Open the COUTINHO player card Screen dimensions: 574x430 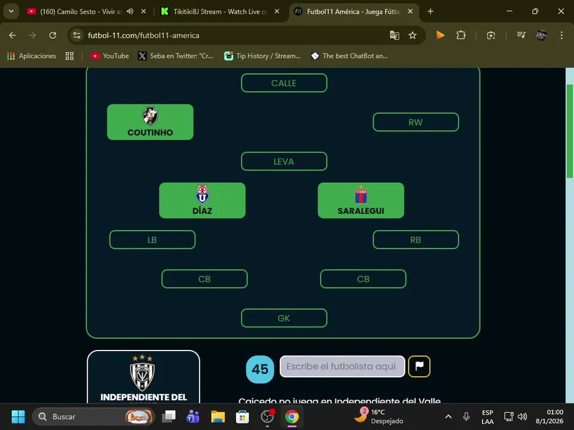[x=150, y=122]
